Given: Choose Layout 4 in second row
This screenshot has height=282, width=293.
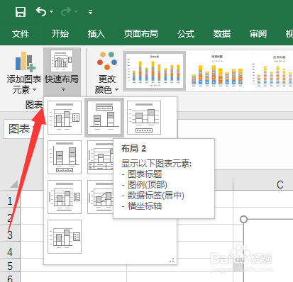Looking at the screenshot, I should [65, 157].
